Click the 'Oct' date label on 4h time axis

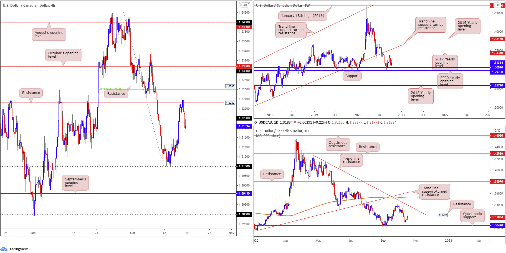(133, 233)
